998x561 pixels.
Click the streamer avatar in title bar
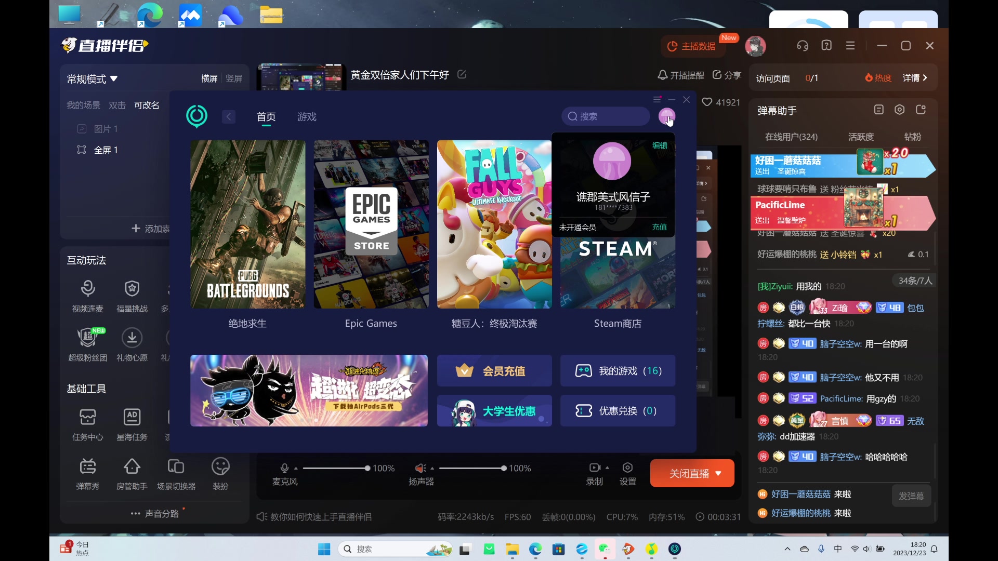[x=755, y=46]
